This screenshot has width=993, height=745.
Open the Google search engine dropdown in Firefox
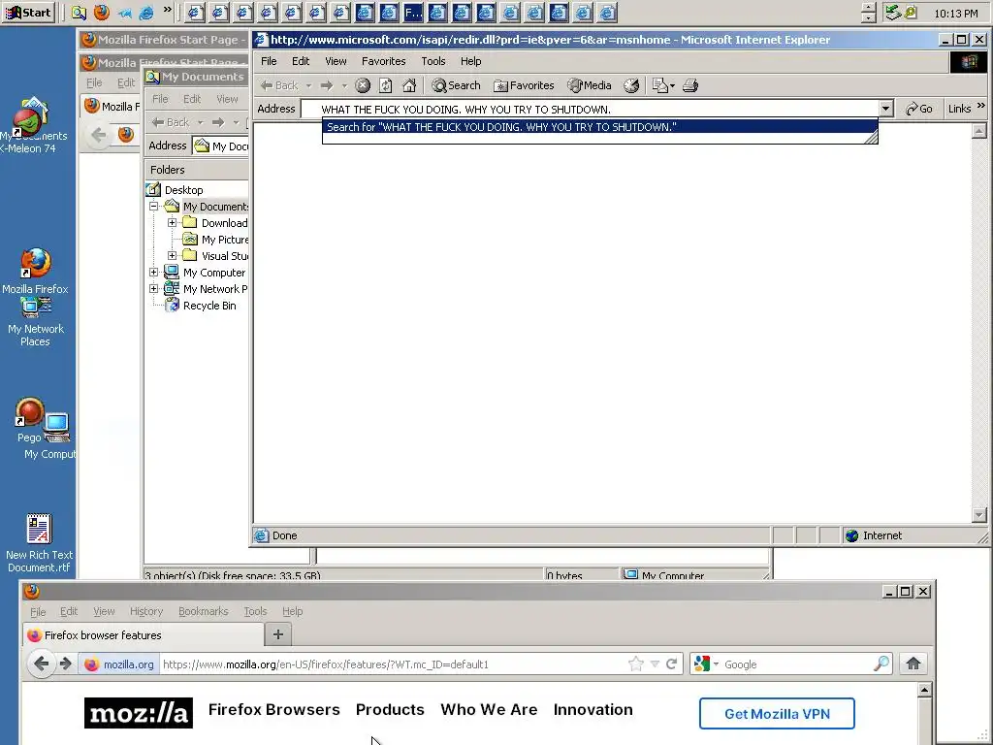point(706,664)
